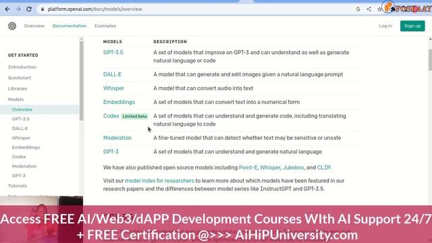This screenshot has height=243, width=432.
Task: Open the Whisper open source link in paragraph
Action: click(270, 167)
